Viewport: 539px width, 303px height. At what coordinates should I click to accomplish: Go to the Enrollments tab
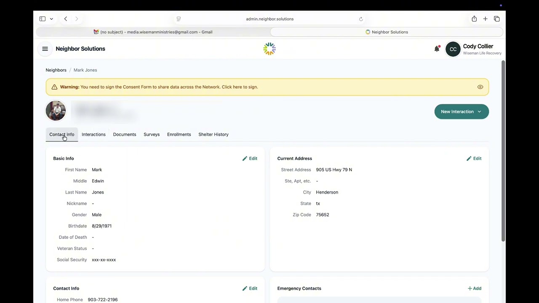point(179,135)
